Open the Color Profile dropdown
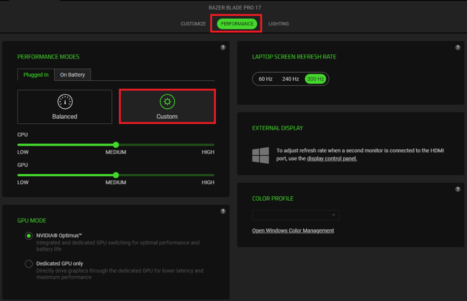467x301 pixels. coord(295,215)
